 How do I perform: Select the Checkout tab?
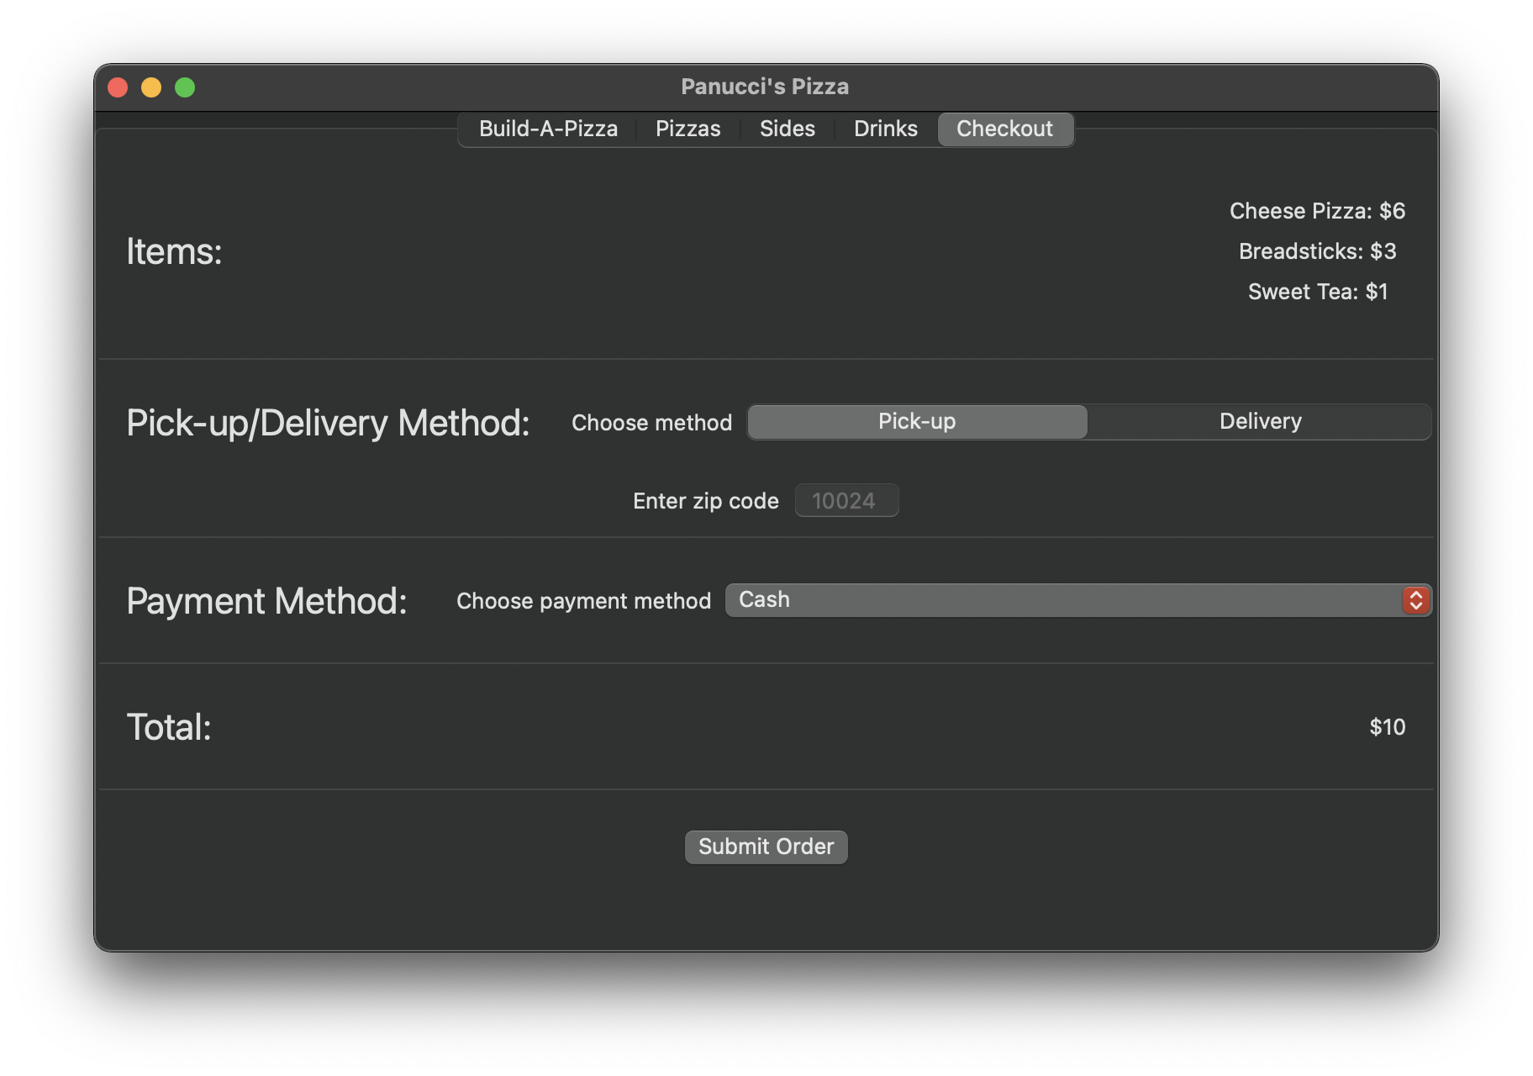click(1004, 129)
